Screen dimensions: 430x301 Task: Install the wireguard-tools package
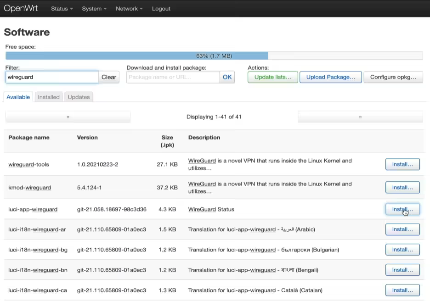(402, 164)
